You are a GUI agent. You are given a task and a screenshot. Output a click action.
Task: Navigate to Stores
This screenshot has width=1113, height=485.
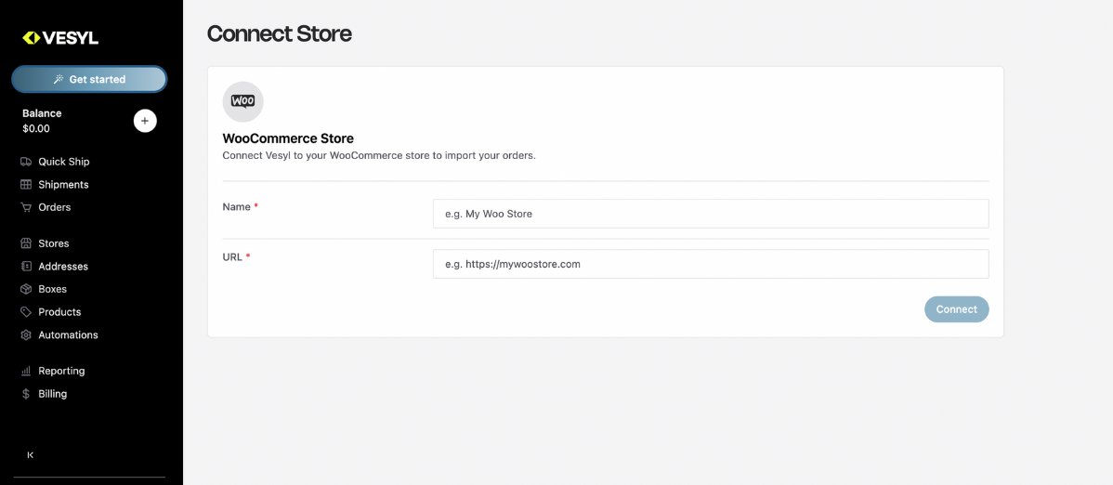click(53, 243)
